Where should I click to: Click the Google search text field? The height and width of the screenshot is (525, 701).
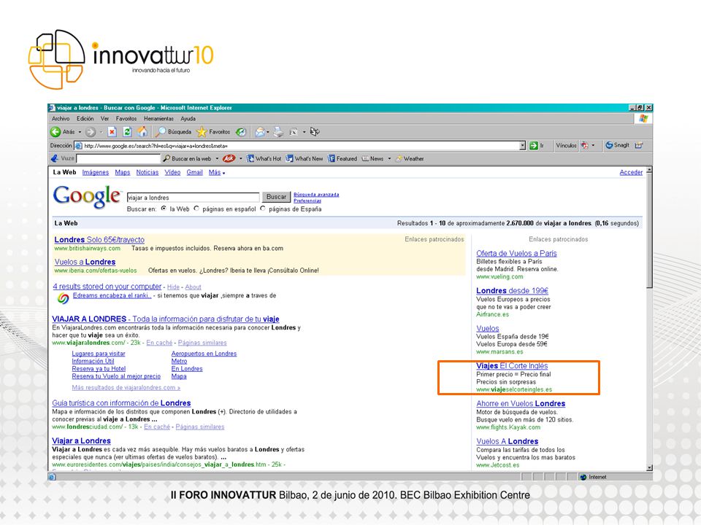(x=193, y=198)
